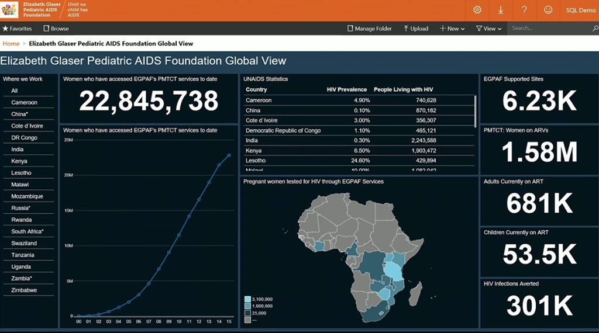Screen dimensions: 599x333
Task: Click the EGPAF foundation logo
Action: pyautogui.click(x=10, y=10)
